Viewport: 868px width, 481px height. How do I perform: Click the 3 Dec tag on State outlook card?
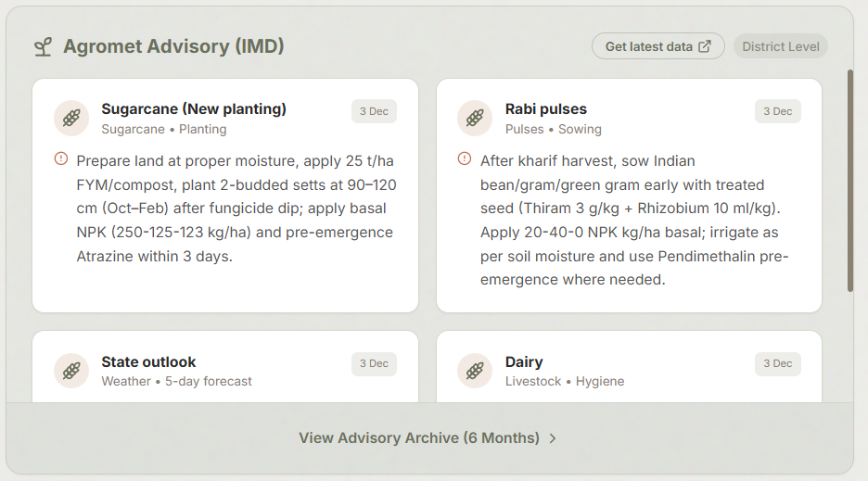[375, 363]
